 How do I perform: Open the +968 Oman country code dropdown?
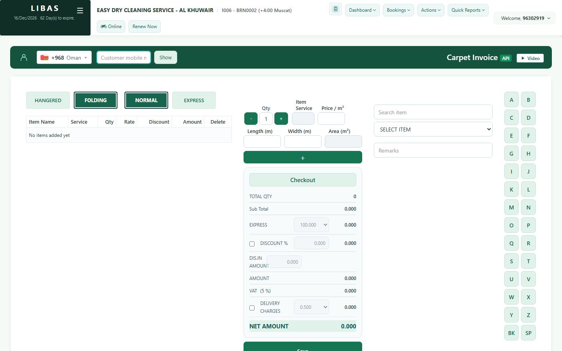click(64, 58)
